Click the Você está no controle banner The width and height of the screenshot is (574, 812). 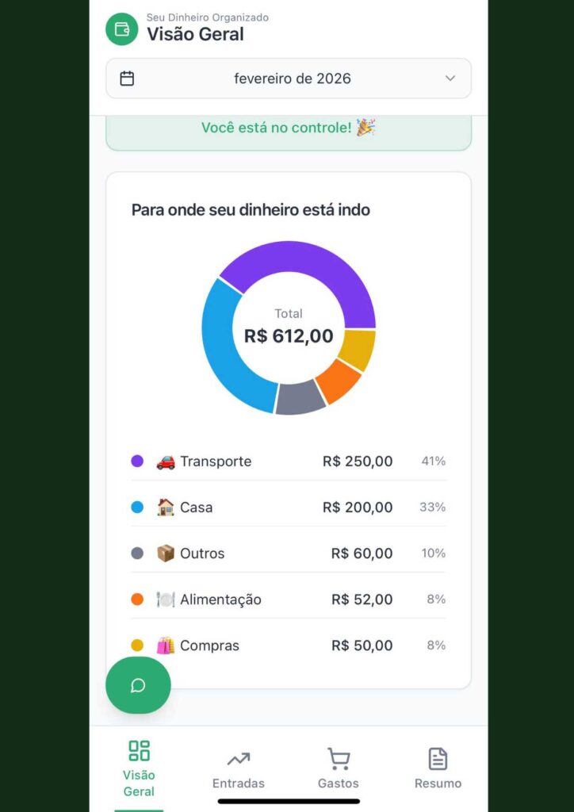pos(289,129)
